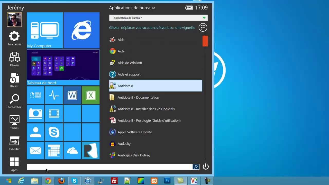Image resolution: width=329 pixels, height=185 pixels.
Task: Select the Chrome Aide list entry
Action: click(156, 51)
